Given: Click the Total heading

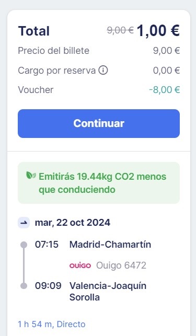Looking at the screenshot, I should pos(34,31).
